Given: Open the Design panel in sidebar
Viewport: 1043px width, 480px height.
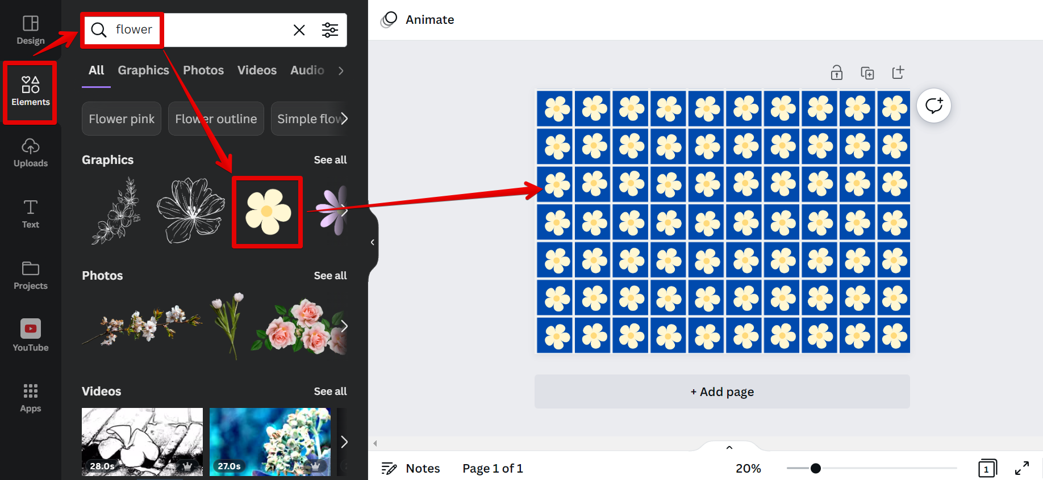Looking at the screenshot, I should click(31, 30).
